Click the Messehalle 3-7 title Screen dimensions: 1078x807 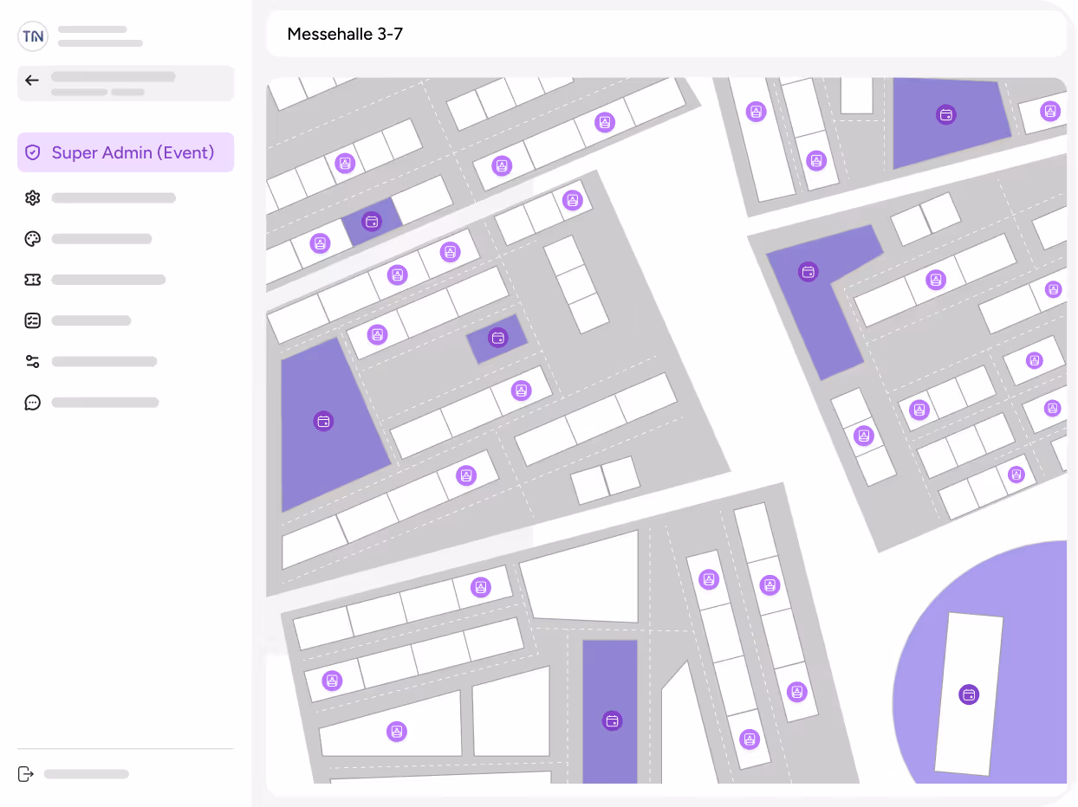345,35
